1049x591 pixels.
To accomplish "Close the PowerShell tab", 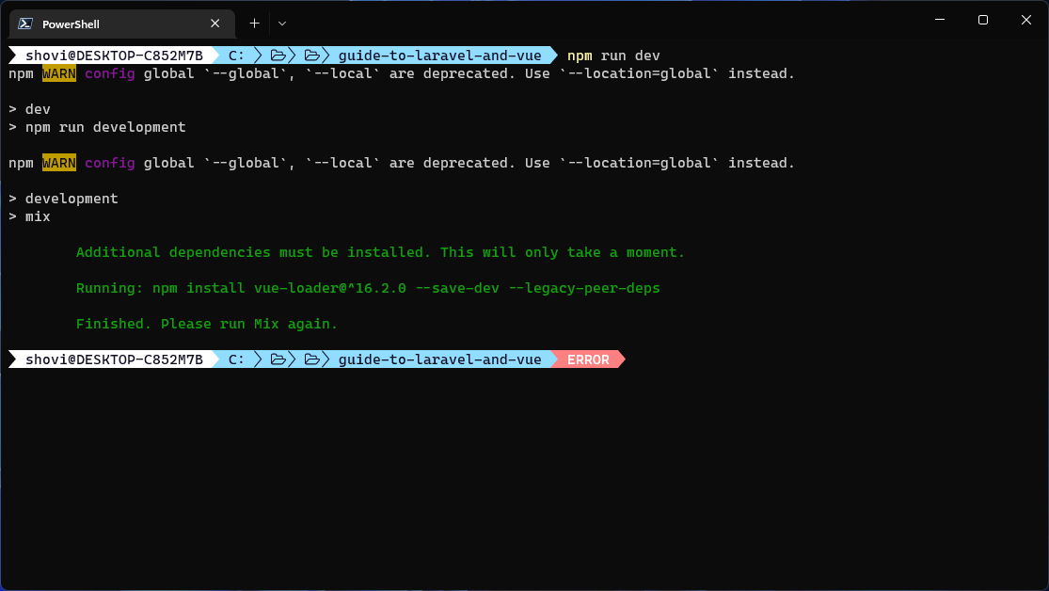I will pyautogui.click(x=215, y=24).
